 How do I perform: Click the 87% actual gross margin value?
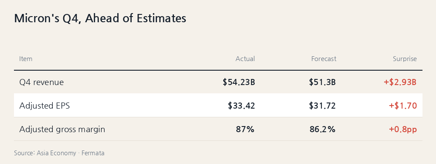(x=245, y=130)
